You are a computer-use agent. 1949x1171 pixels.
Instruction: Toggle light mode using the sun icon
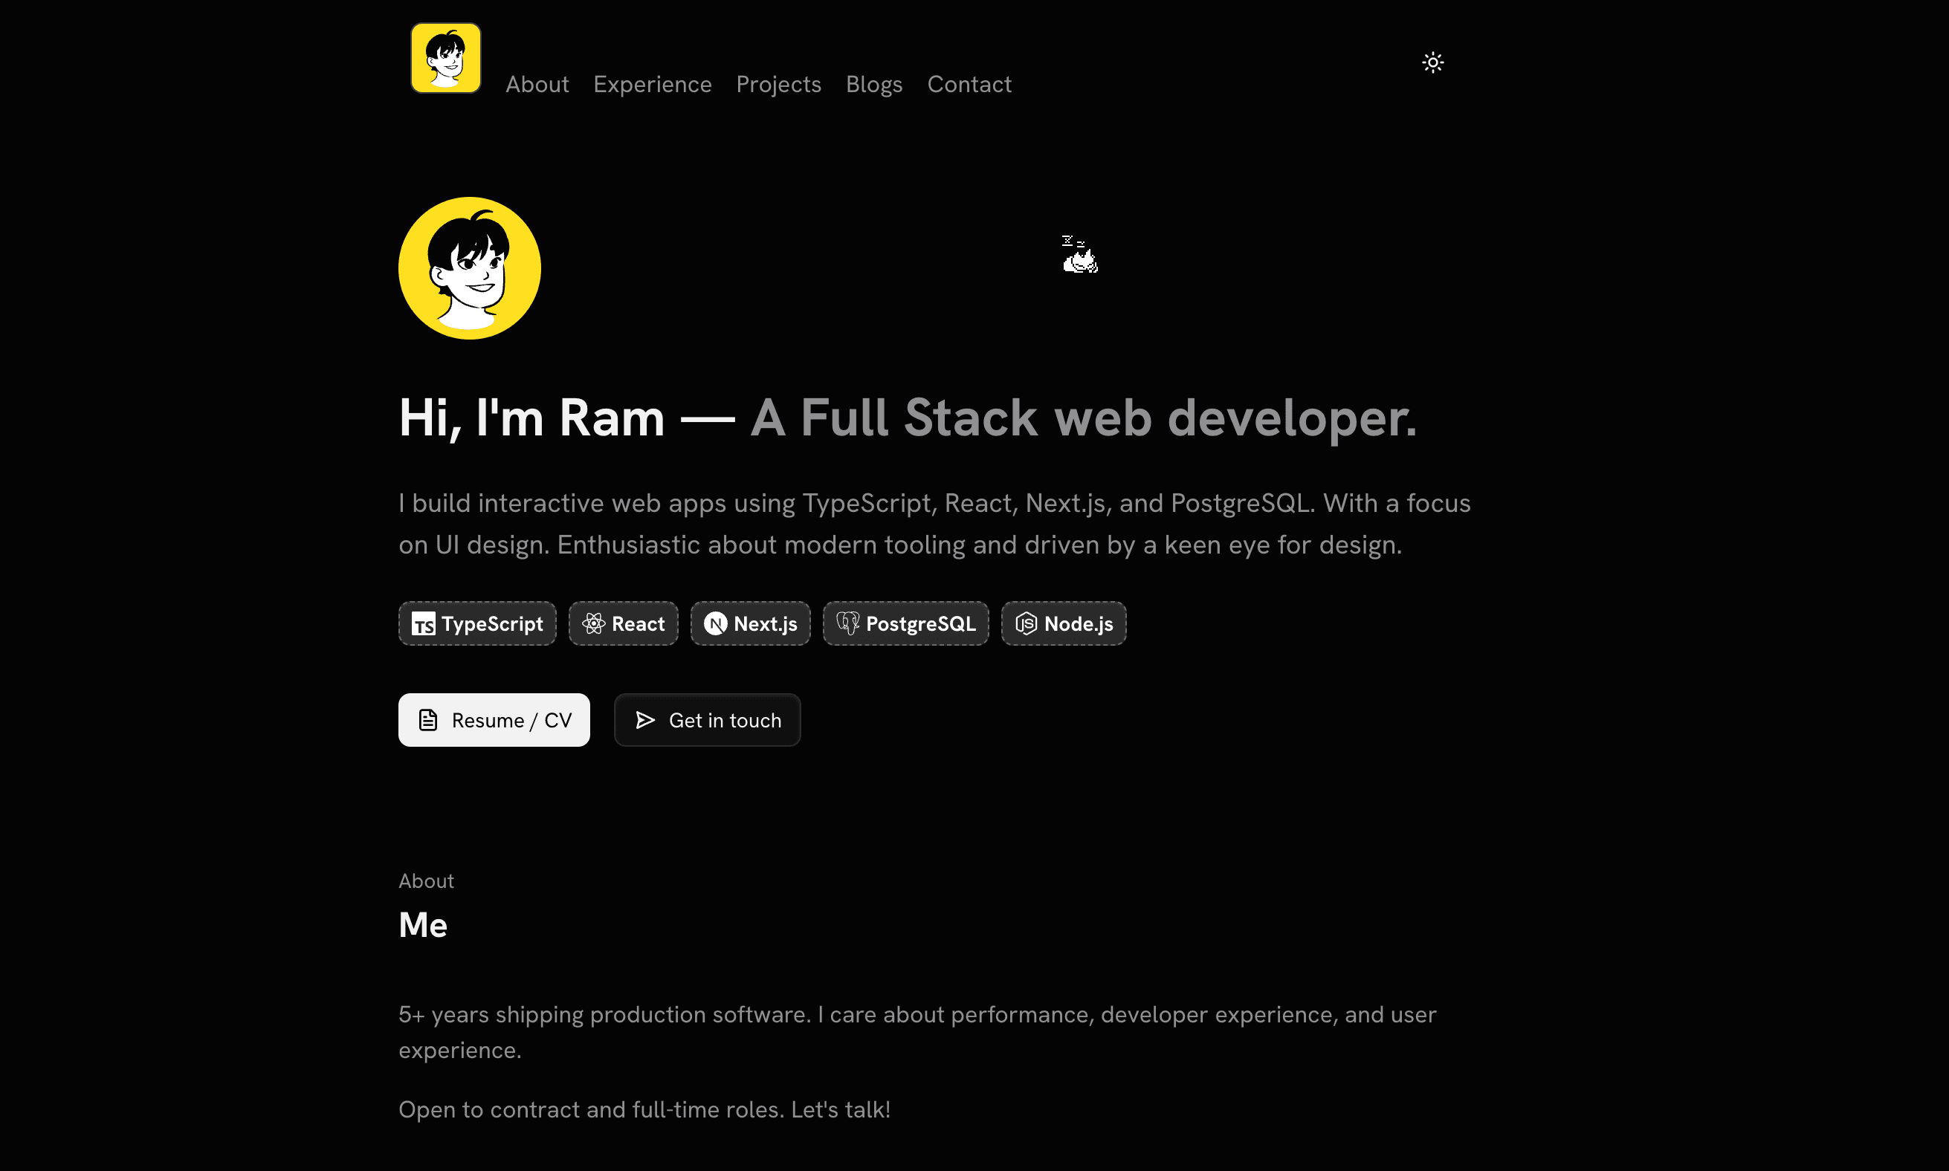pos(1432,62)
